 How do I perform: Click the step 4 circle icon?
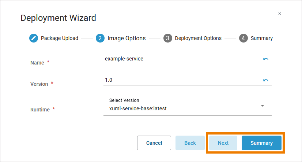point(244,38)
